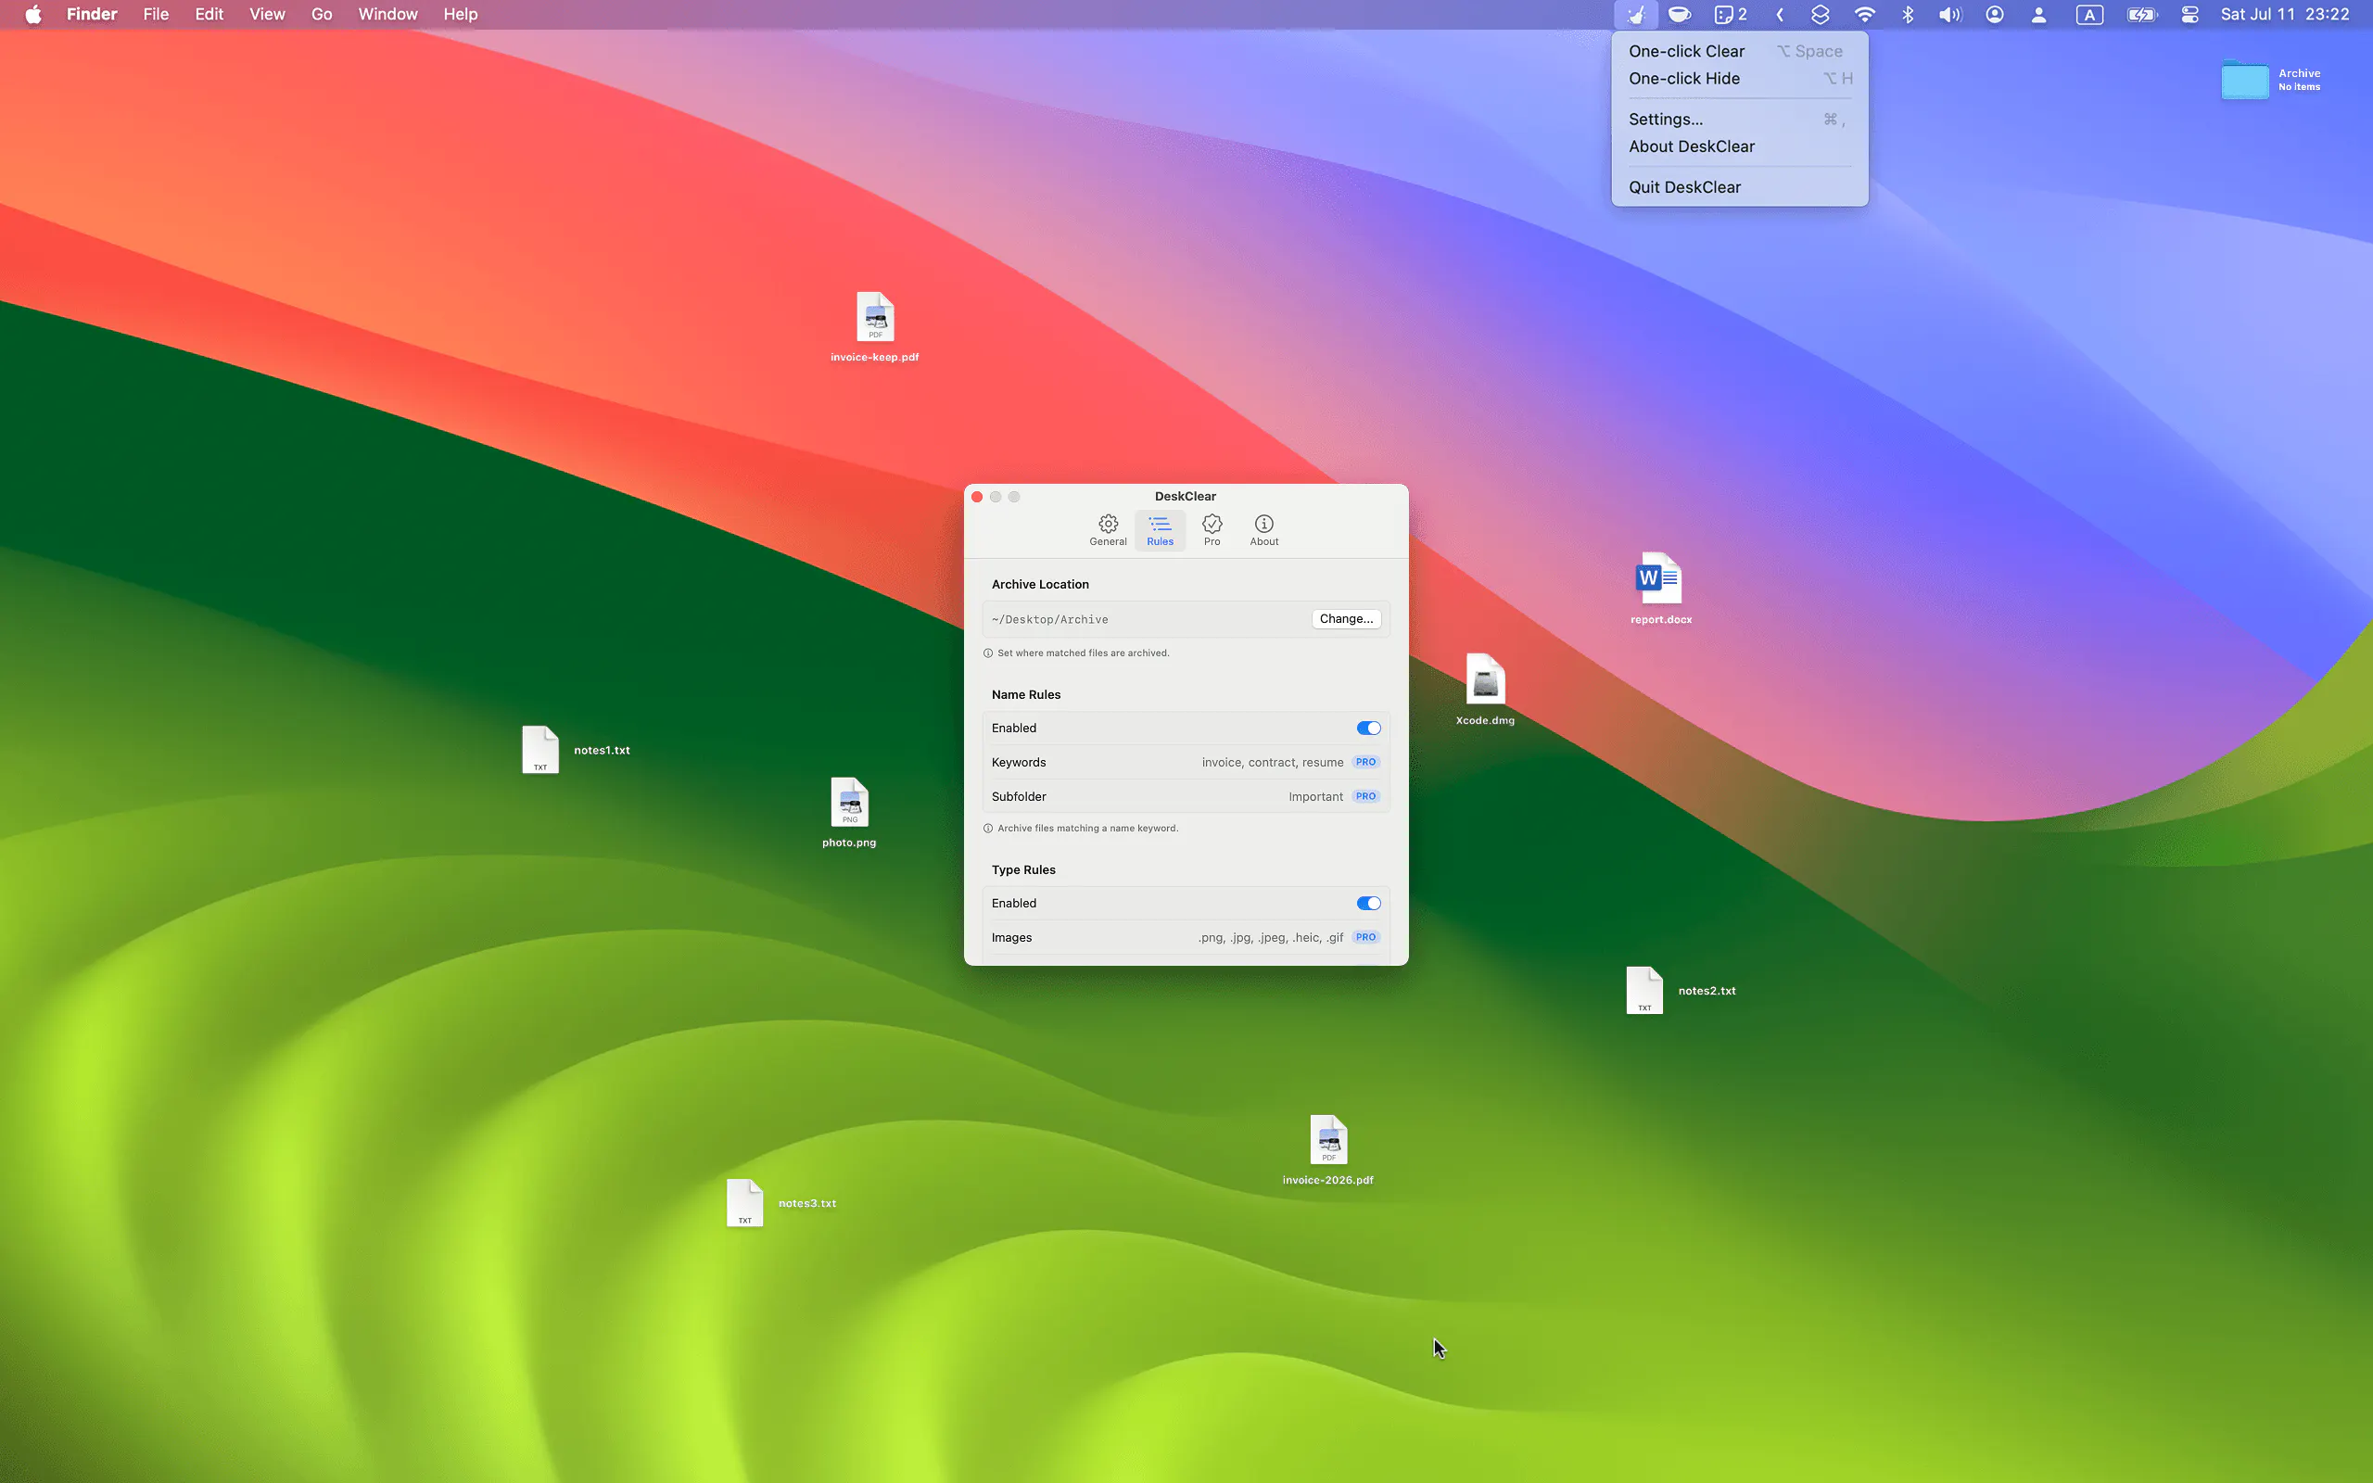
Task: Open the keyboard input source menu
Action: click(2089, 15)
